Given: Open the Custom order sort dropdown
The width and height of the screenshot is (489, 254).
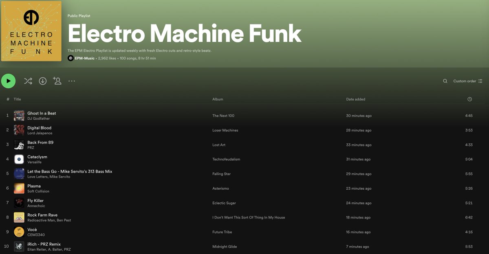Looking at the screenshot, I should click(x=468, y=81).
